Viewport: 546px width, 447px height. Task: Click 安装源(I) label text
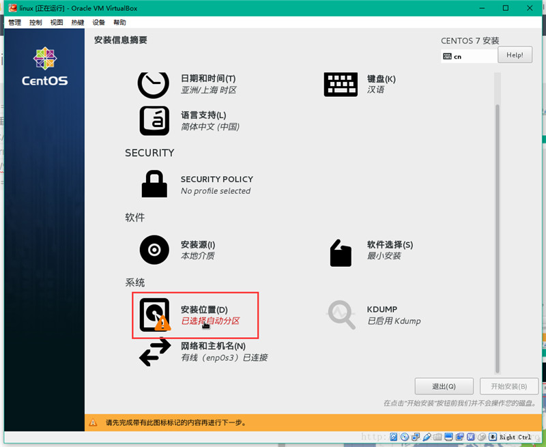[x=198, y=244]
